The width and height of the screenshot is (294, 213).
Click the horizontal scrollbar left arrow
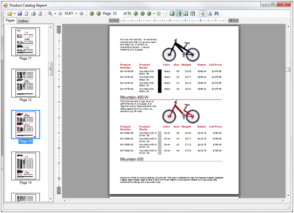(65, 201)
